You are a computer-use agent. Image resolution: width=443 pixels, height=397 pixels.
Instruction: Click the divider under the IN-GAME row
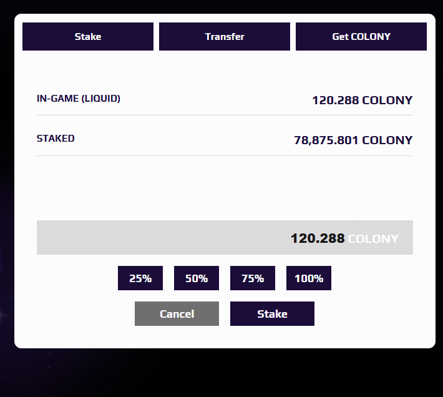(x=225, y=115)
